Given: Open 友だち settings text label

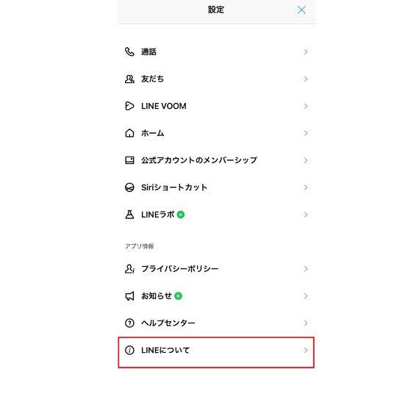Looking at the screenshot, I should point(152,79).
